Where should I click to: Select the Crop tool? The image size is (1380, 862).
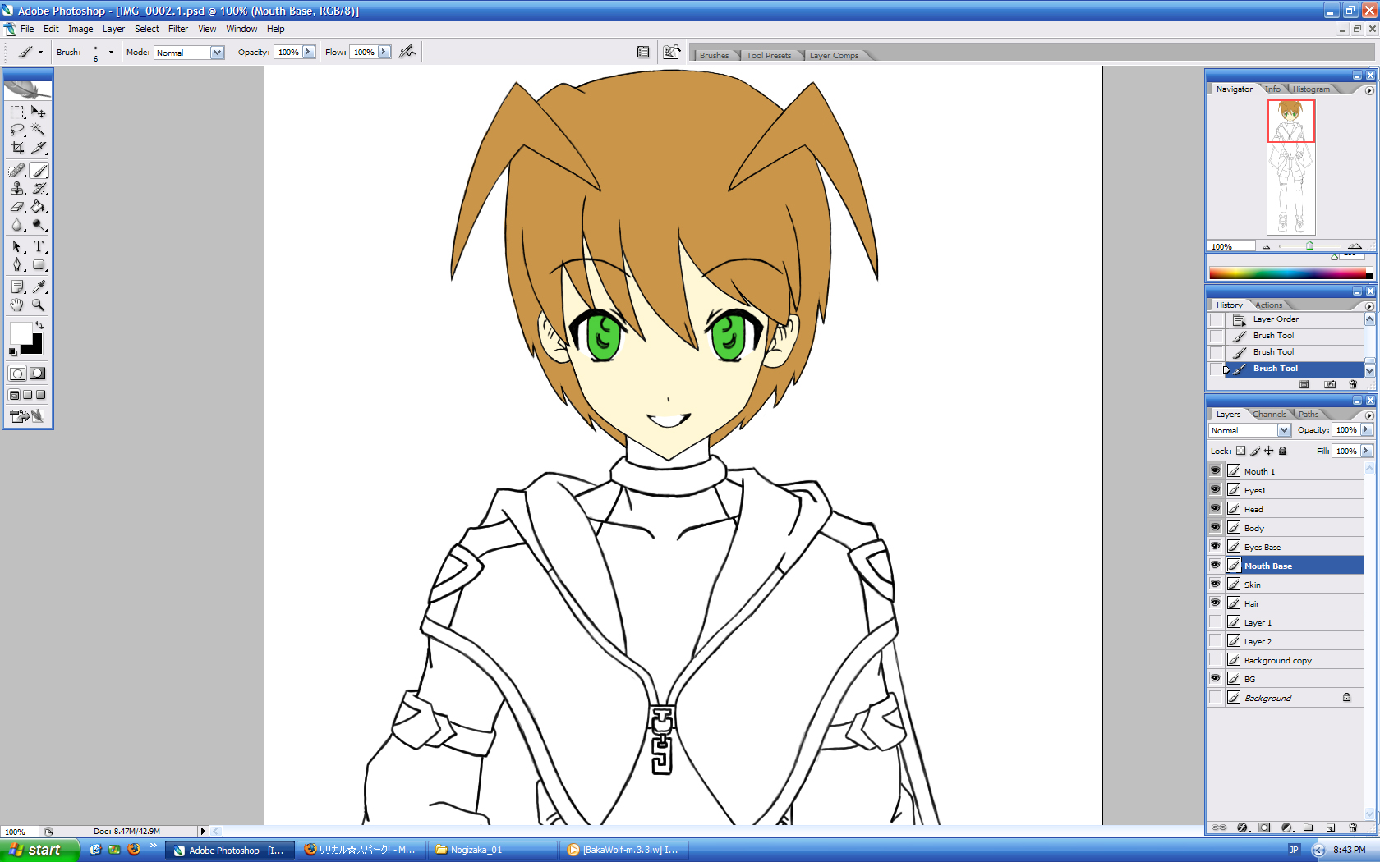click(17, 149)
